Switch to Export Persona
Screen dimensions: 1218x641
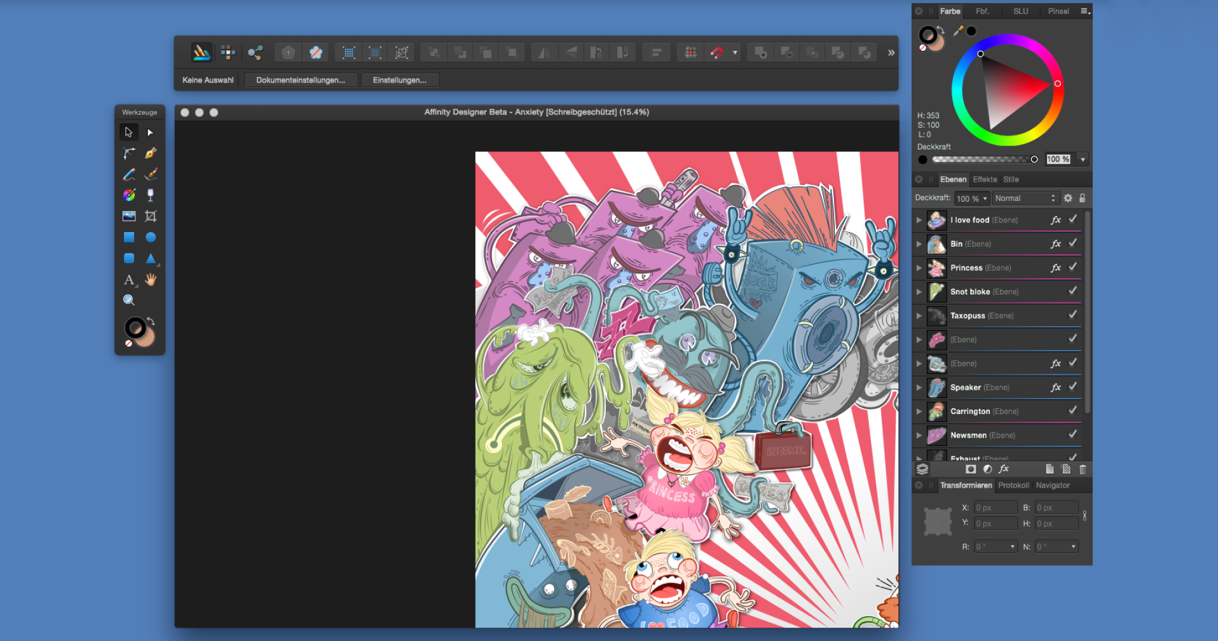point(255,52)
